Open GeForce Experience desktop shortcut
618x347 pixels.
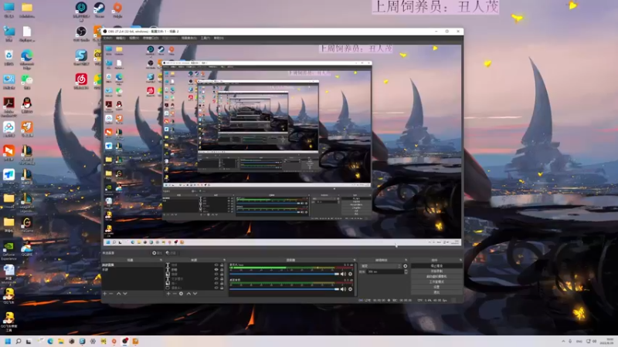pos(8,251)
